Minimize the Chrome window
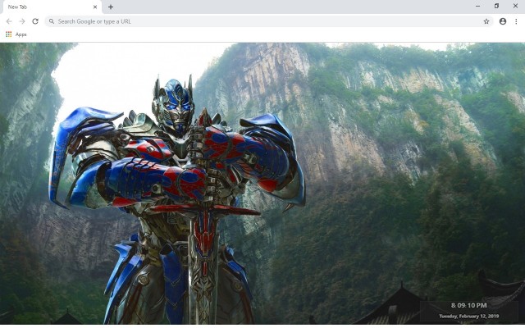This screenshot has width=525, height=328. pos(477,6)
